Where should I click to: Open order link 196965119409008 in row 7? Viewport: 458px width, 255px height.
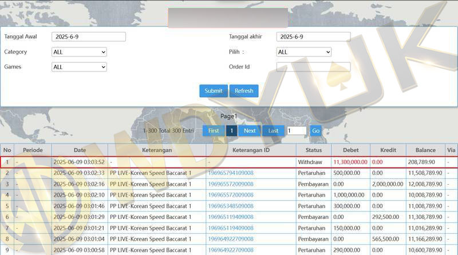[231, 228]
